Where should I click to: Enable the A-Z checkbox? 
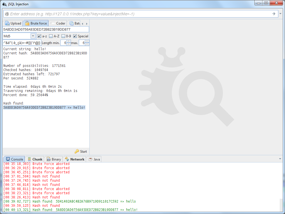[51, 36]
